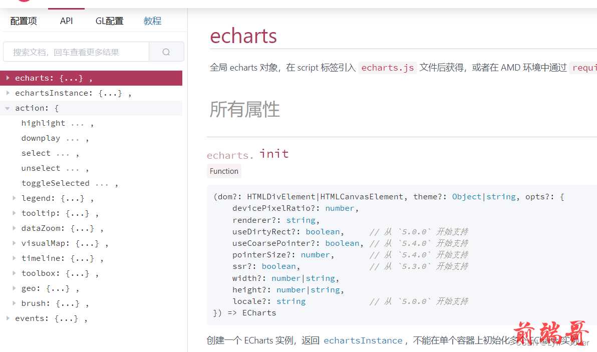Open the select action entry
The width and height of the screenshot is (597, 352).
click(x=50, y=153)
